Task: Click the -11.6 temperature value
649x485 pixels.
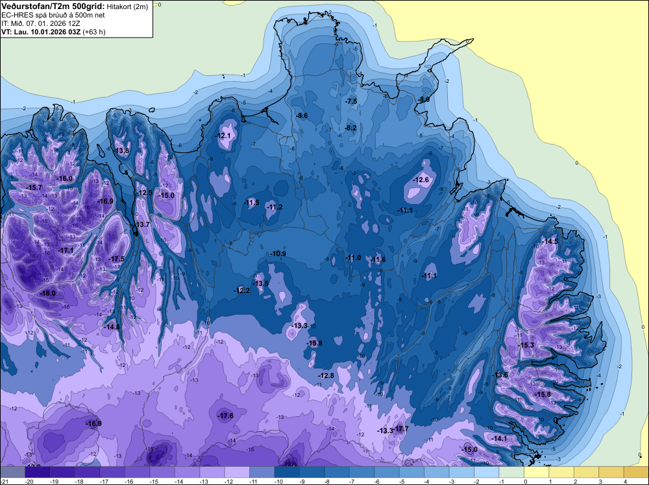Action: [378, 259]
